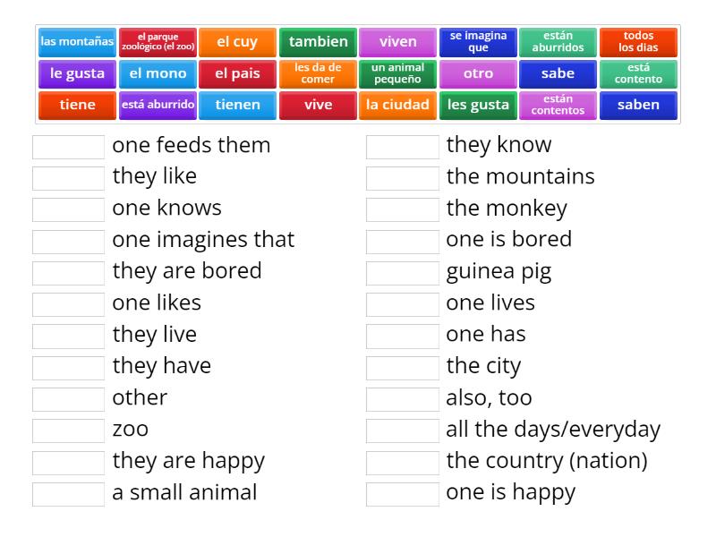Click the 'la ciudad' orange tile
The width and height of the screenshot is (716, 537).
click(x=397, y=105)
